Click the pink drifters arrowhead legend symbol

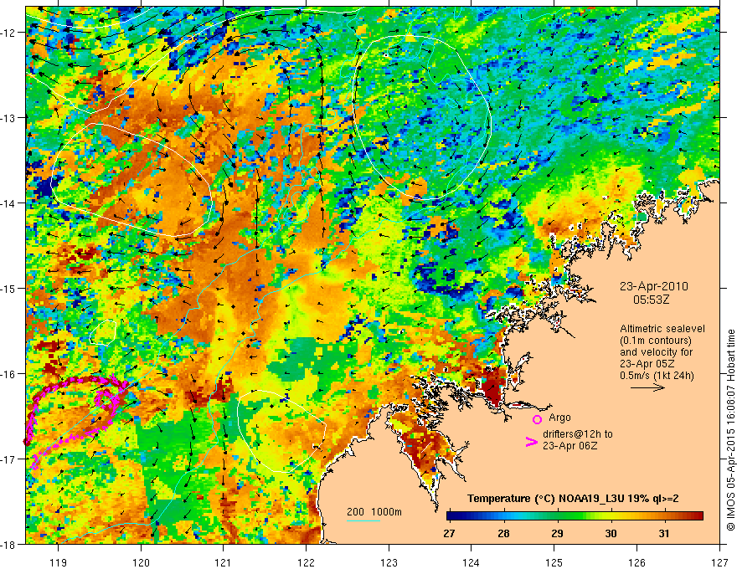pyautogui.click(x=532, y=442)
